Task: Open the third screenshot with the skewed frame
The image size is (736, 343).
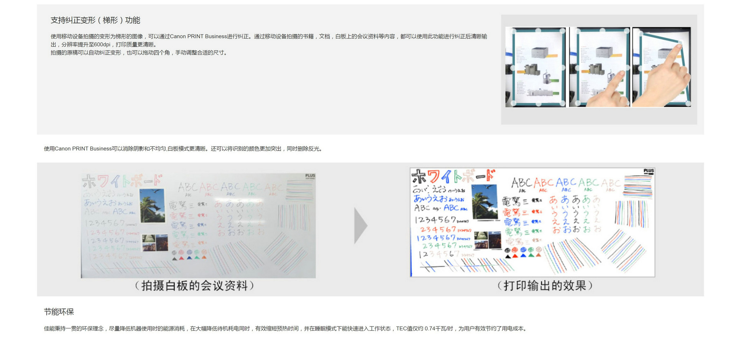Action: point(661,67)
